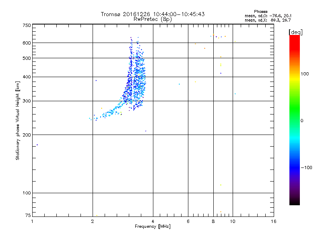Viewport: 322px width, 241px height.
Task: Click the colorbar '-100' tick label
Action: click(x=306, y=167)
